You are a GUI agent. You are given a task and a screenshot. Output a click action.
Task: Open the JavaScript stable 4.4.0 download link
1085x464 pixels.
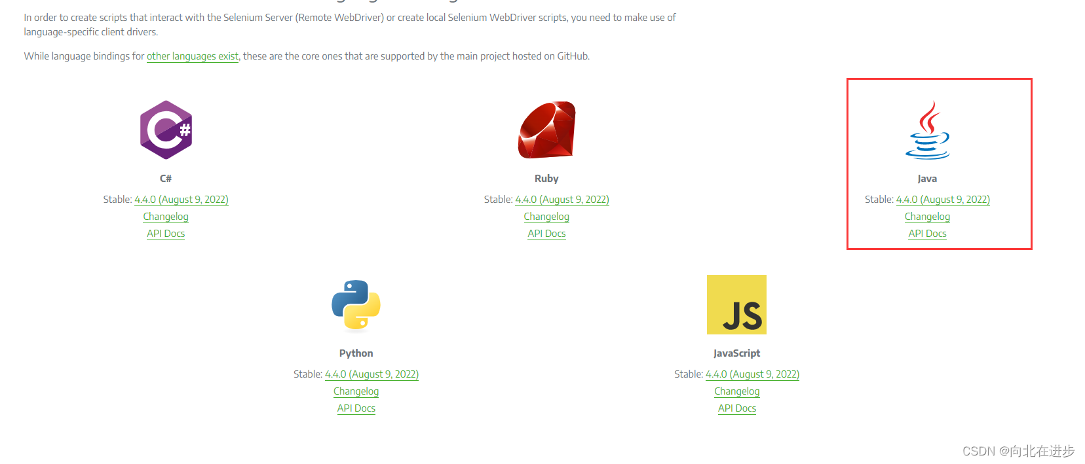(x=752, y=374)
